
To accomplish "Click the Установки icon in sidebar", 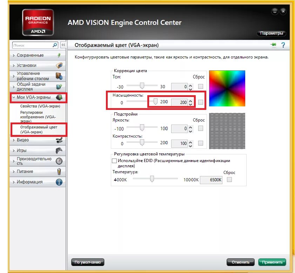I will 59,65.
